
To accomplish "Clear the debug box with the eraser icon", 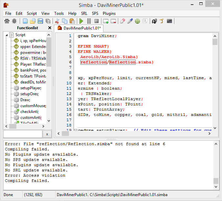I will (x=122, y=21).
